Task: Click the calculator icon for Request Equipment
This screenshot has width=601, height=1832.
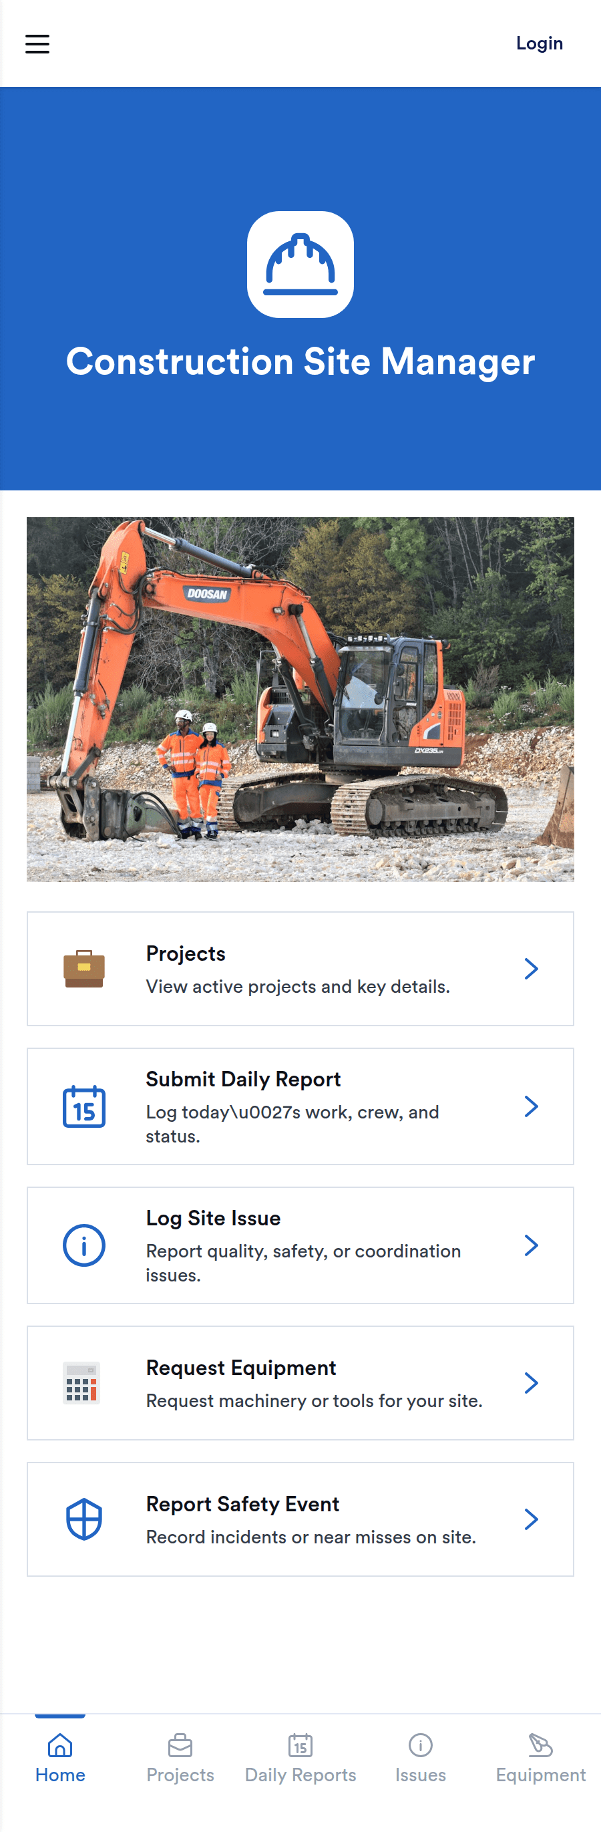Action: (x=81, y=1382)
